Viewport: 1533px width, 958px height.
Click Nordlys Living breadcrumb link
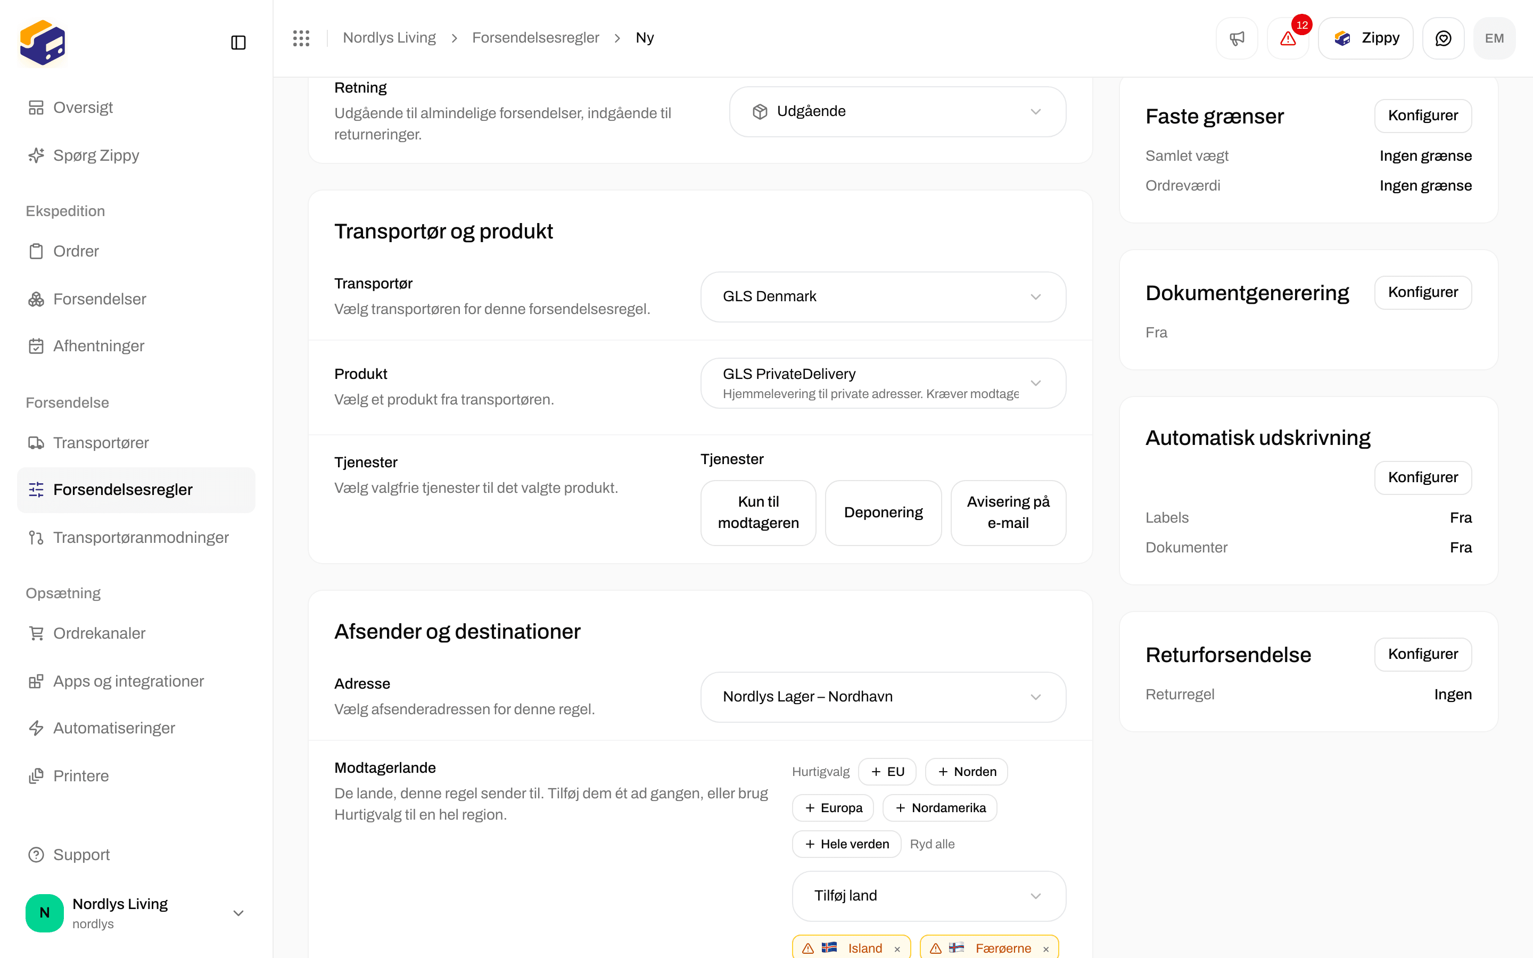coord(389,38)
